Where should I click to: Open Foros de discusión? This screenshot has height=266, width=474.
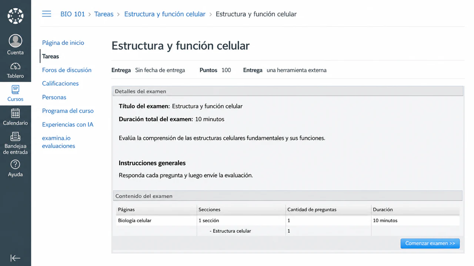pos(67,70)
